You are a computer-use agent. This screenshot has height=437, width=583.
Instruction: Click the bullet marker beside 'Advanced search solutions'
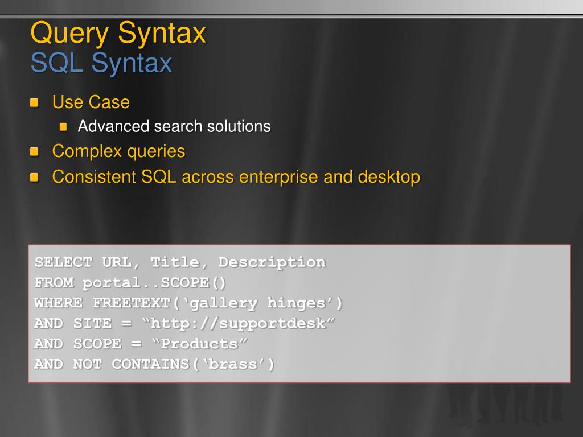[63, 127]
